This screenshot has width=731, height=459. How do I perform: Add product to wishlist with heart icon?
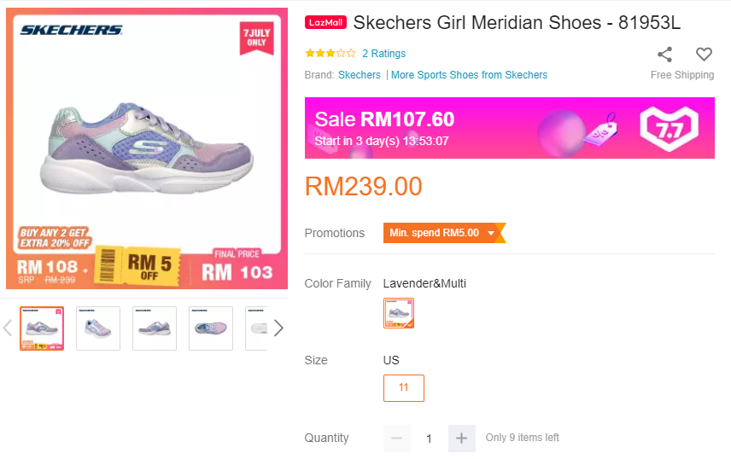coord(704,55)
